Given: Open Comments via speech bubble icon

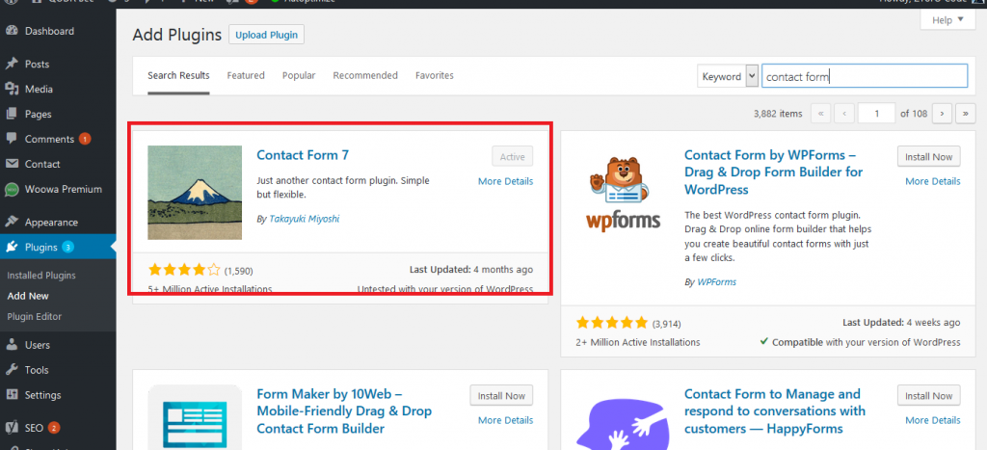Looking at the screenshot, I should (12, 139).
